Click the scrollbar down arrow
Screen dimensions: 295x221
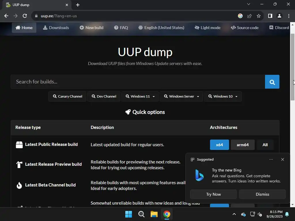pos(292,205)
